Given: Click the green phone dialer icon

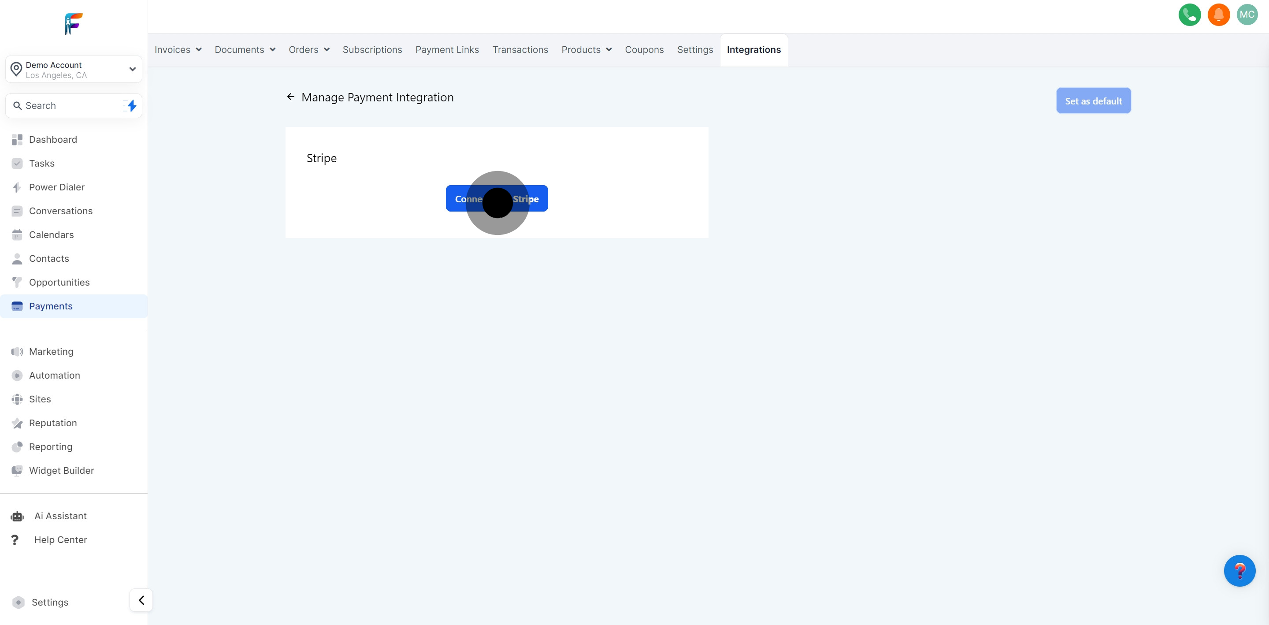Looking at the screenshot, I should click(1189, 15).
